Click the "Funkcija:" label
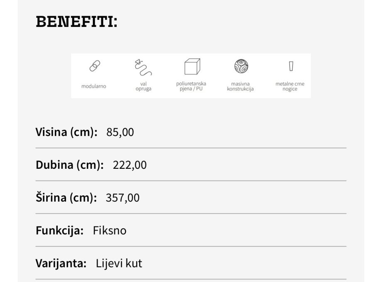Image resolution: width=382 pixels, height=282 pixels. (x=60, y=231)
